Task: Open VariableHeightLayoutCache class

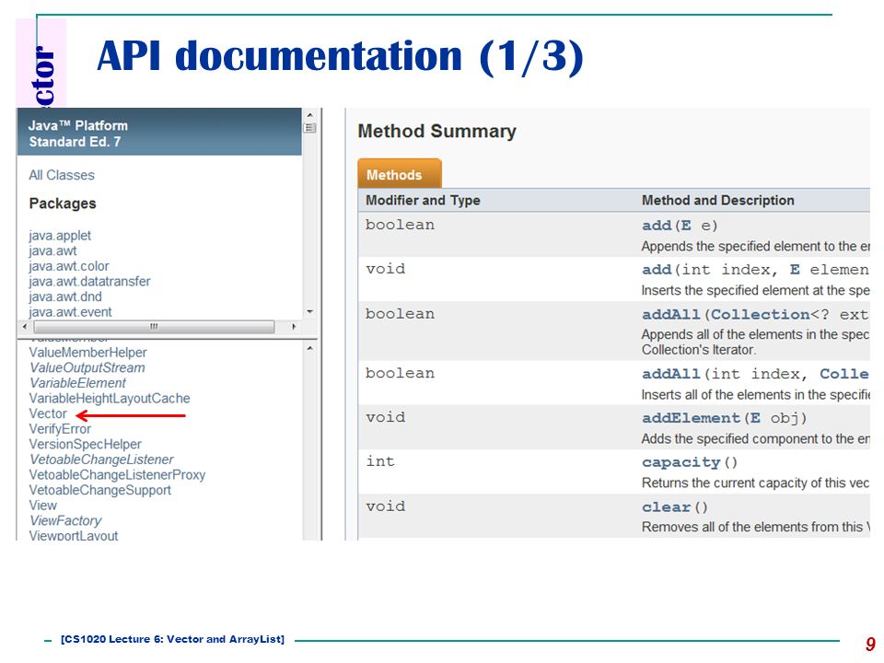Action: pyautogui.click(x=110, y=398)
